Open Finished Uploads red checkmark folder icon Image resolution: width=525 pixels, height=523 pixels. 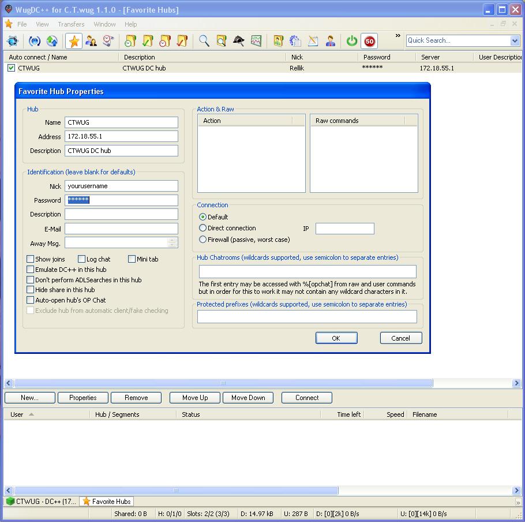(x=182, y=41)
